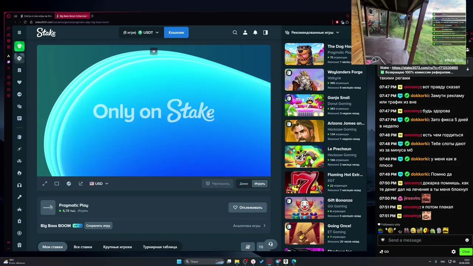Click the Сохранить игру button
This screenshot has width=473, height=266.
coord(98,226)
